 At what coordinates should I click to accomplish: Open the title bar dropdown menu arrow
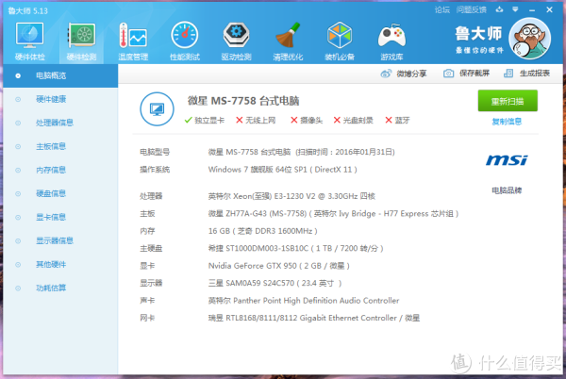515,9
